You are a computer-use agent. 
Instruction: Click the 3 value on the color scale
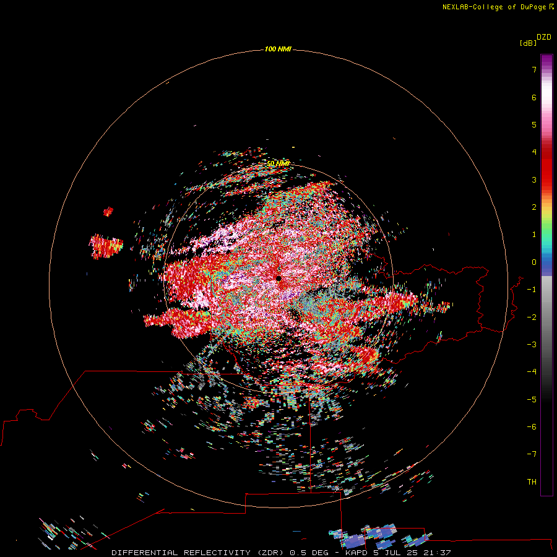click(534, 179)
